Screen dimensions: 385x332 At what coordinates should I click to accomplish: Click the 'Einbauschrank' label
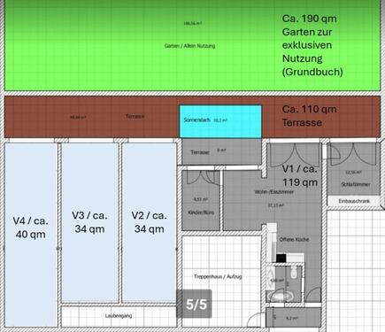point(354,201)
